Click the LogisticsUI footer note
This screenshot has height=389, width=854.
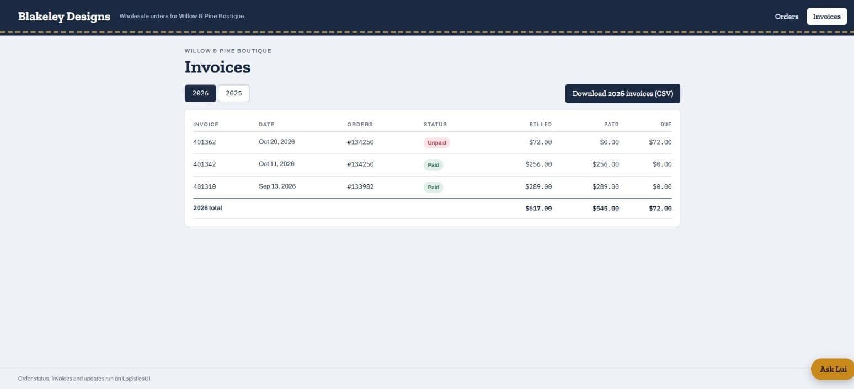pos(85,379)
